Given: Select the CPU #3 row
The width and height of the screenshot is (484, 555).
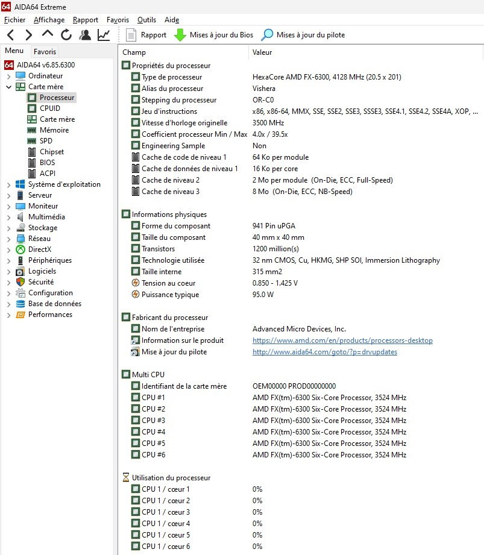Looking at the screenshot, I should 301,421.
